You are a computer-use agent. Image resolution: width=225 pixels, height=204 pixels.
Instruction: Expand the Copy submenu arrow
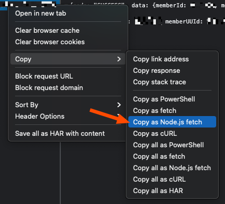pos(119,59)
